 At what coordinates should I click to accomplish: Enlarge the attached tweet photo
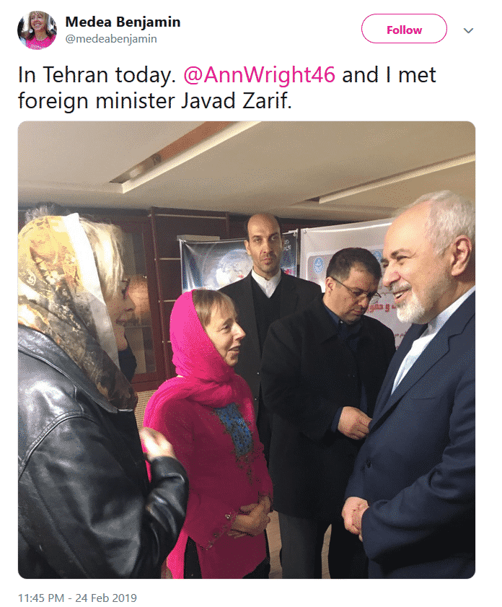pyautogui.click(x=247, y=350)
